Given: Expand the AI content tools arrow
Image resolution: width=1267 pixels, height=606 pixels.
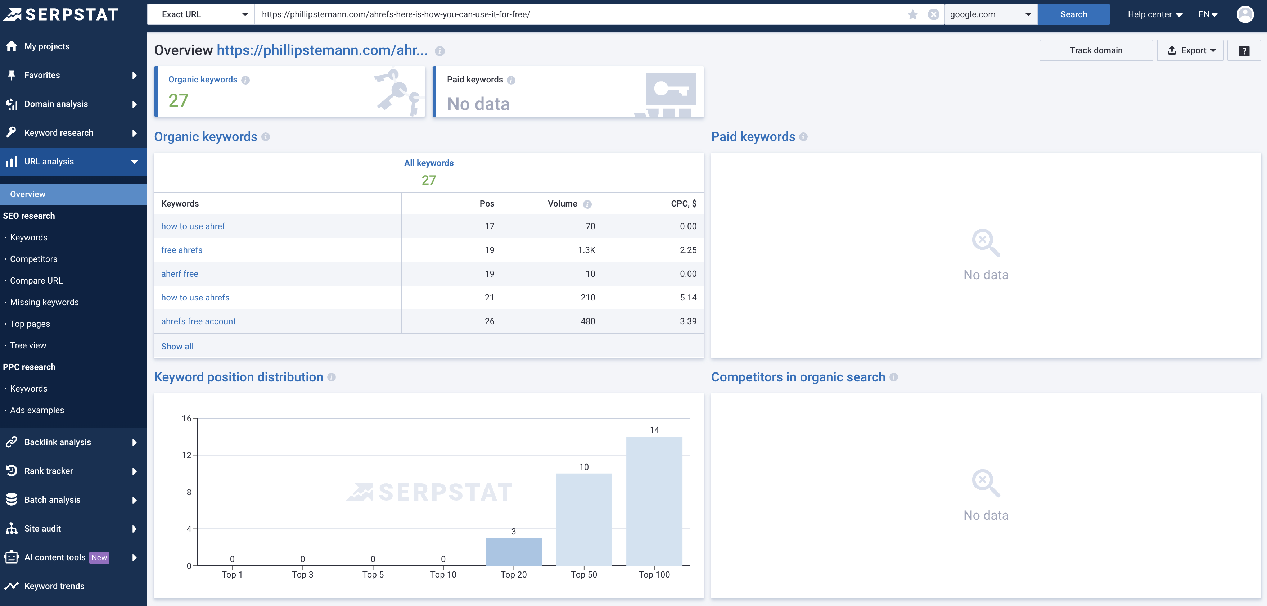Looking at the screenshot, I should (x=134, y=557).
